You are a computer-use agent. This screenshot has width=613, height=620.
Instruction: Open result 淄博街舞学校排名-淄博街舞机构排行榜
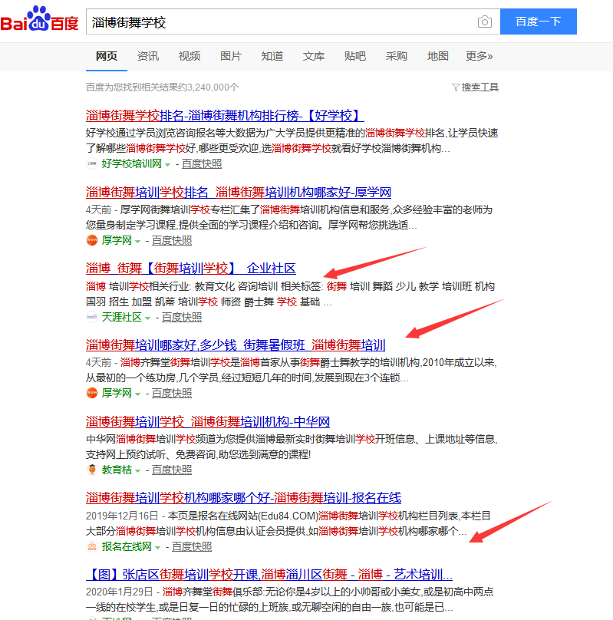tap(225, 116)
